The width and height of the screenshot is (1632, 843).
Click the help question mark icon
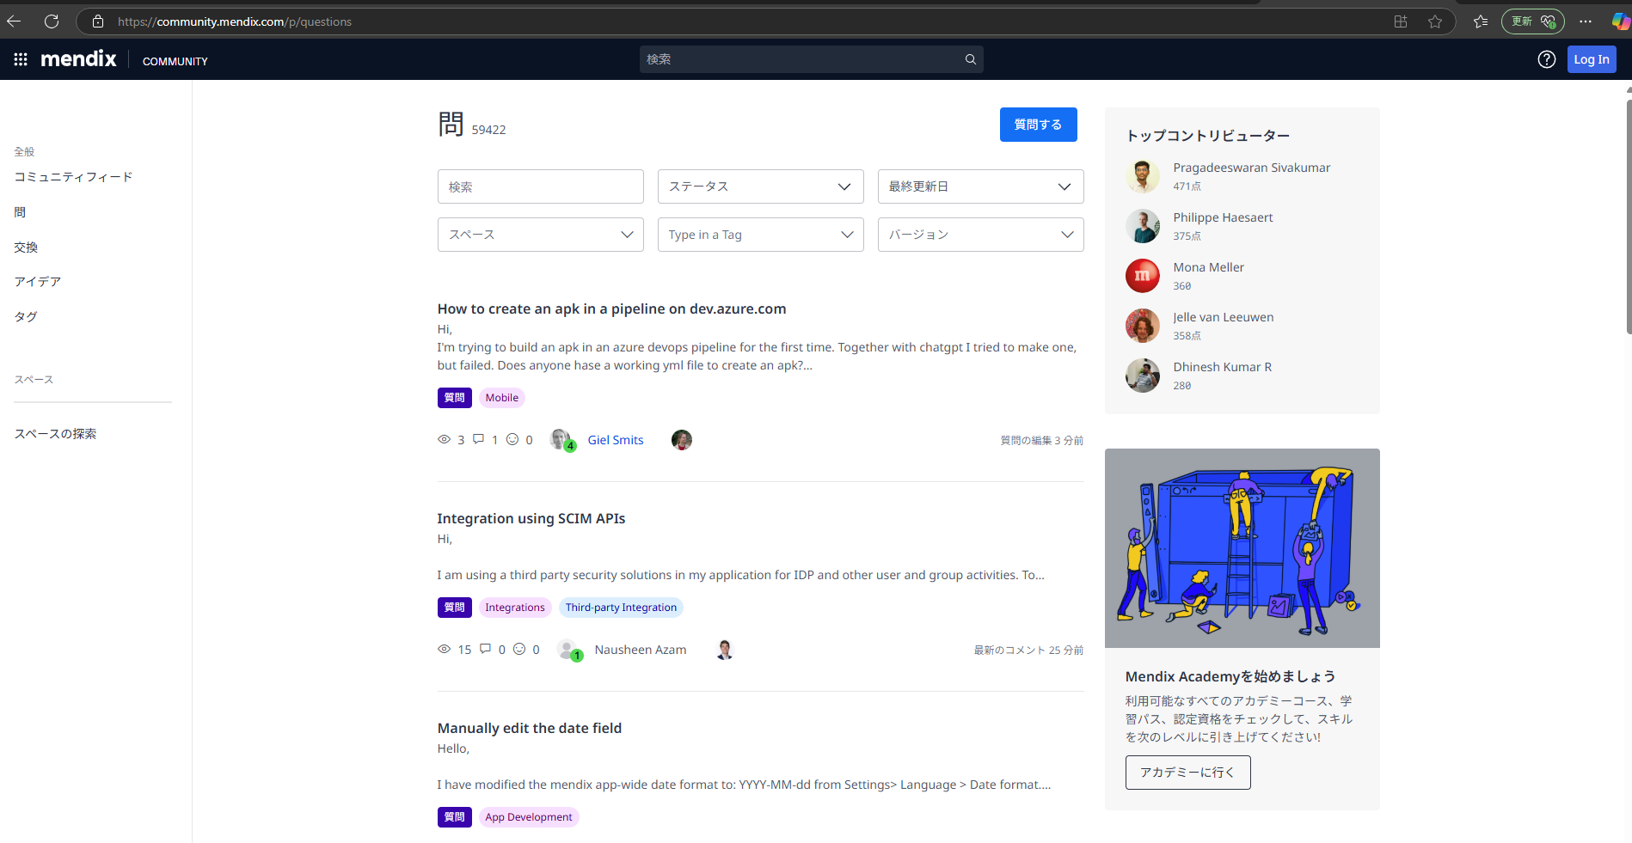[1546, 59]
